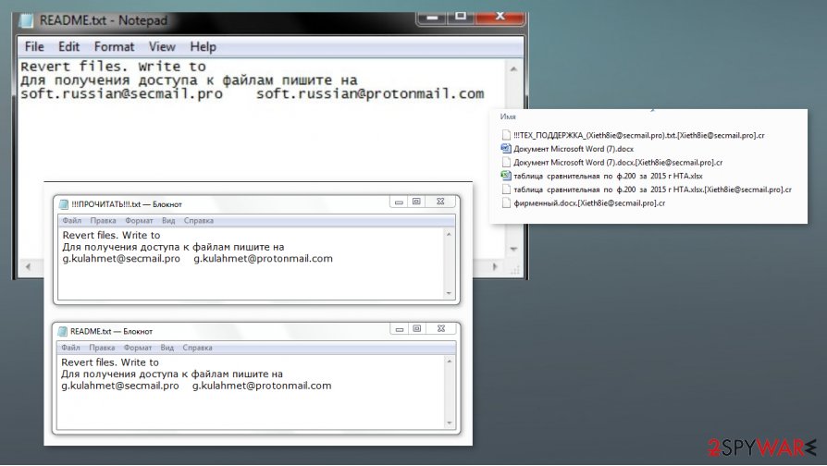Click soft.russian@protonmail.com text in Notepad

point(370,93)
